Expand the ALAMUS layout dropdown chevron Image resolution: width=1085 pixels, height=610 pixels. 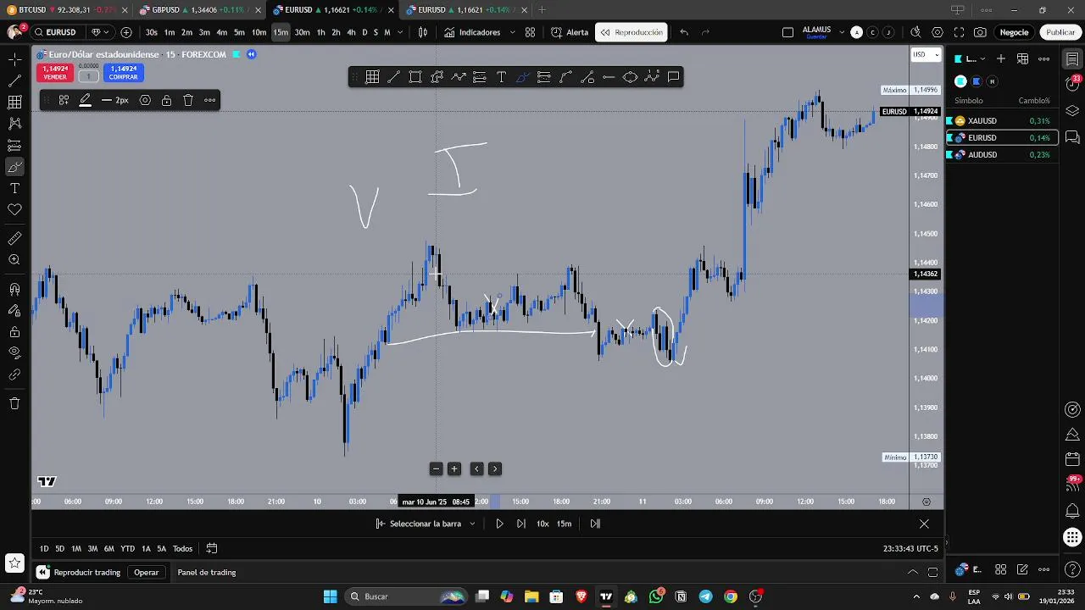pyautogui.click(x=842, y=32)
